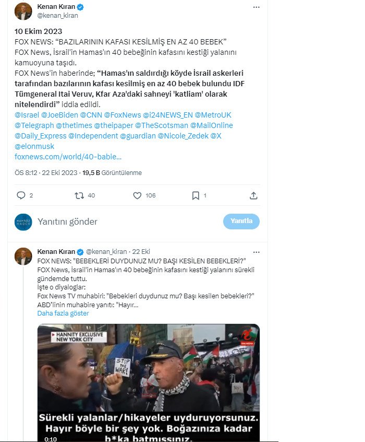The image size is (365, 442).
Task: Click the retweet icon with 40
Action: [79, 195]
